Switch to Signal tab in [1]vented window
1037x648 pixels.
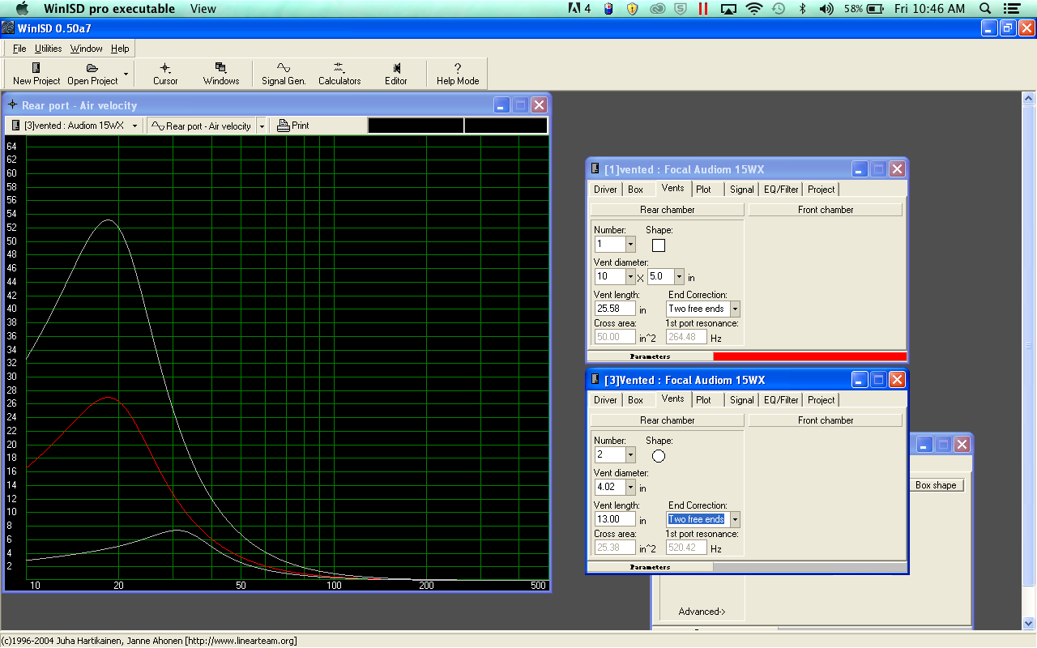coord(741,190)
